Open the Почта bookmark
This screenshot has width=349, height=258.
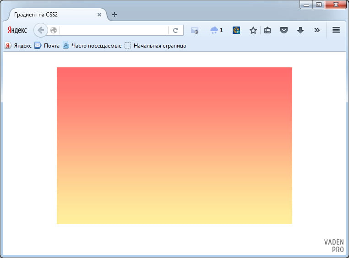(47, 46)
